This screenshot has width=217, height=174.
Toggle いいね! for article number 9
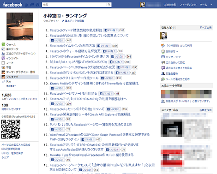pos(108,78)
